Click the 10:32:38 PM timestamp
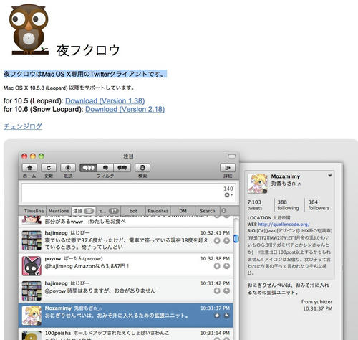Viewport: 358px width, 340px height. tap(215, 258)
